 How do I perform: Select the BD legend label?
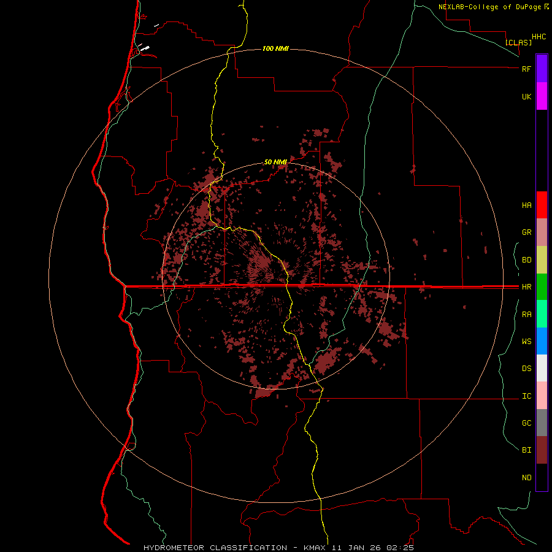(x=526, y=260)
